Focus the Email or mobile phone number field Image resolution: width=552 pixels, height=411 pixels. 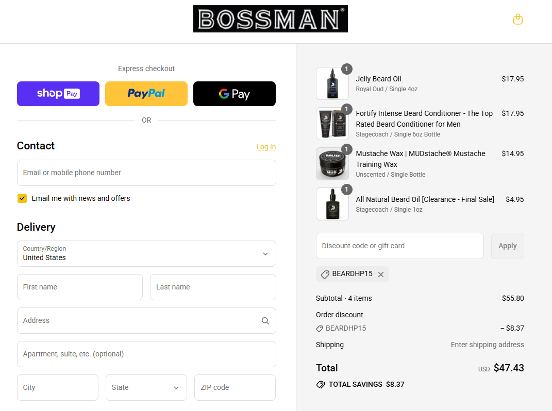[146, 173]
